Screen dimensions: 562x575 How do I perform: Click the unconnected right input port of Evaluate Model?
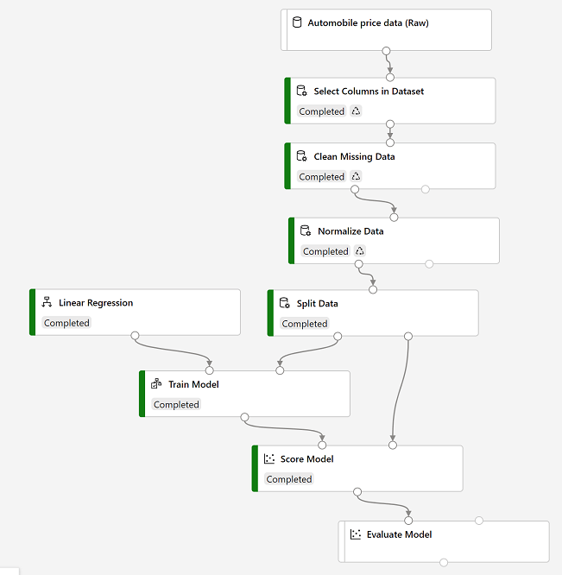coord(479,521)
